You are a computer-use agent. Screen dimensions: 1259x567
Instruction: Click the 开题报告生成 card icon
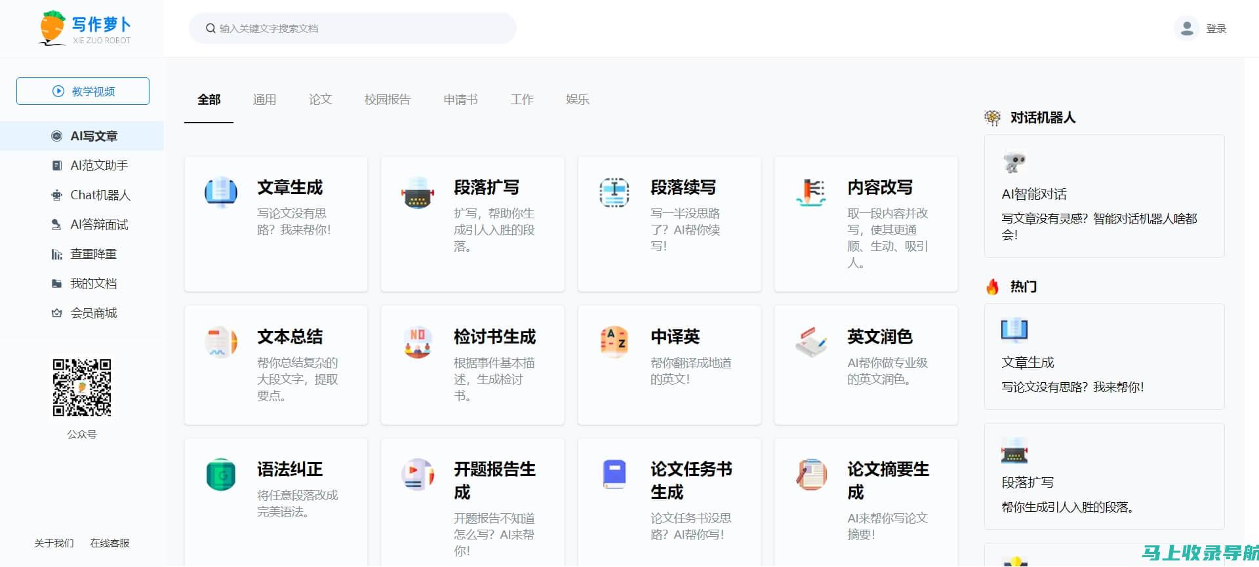[x=418, y=474]
